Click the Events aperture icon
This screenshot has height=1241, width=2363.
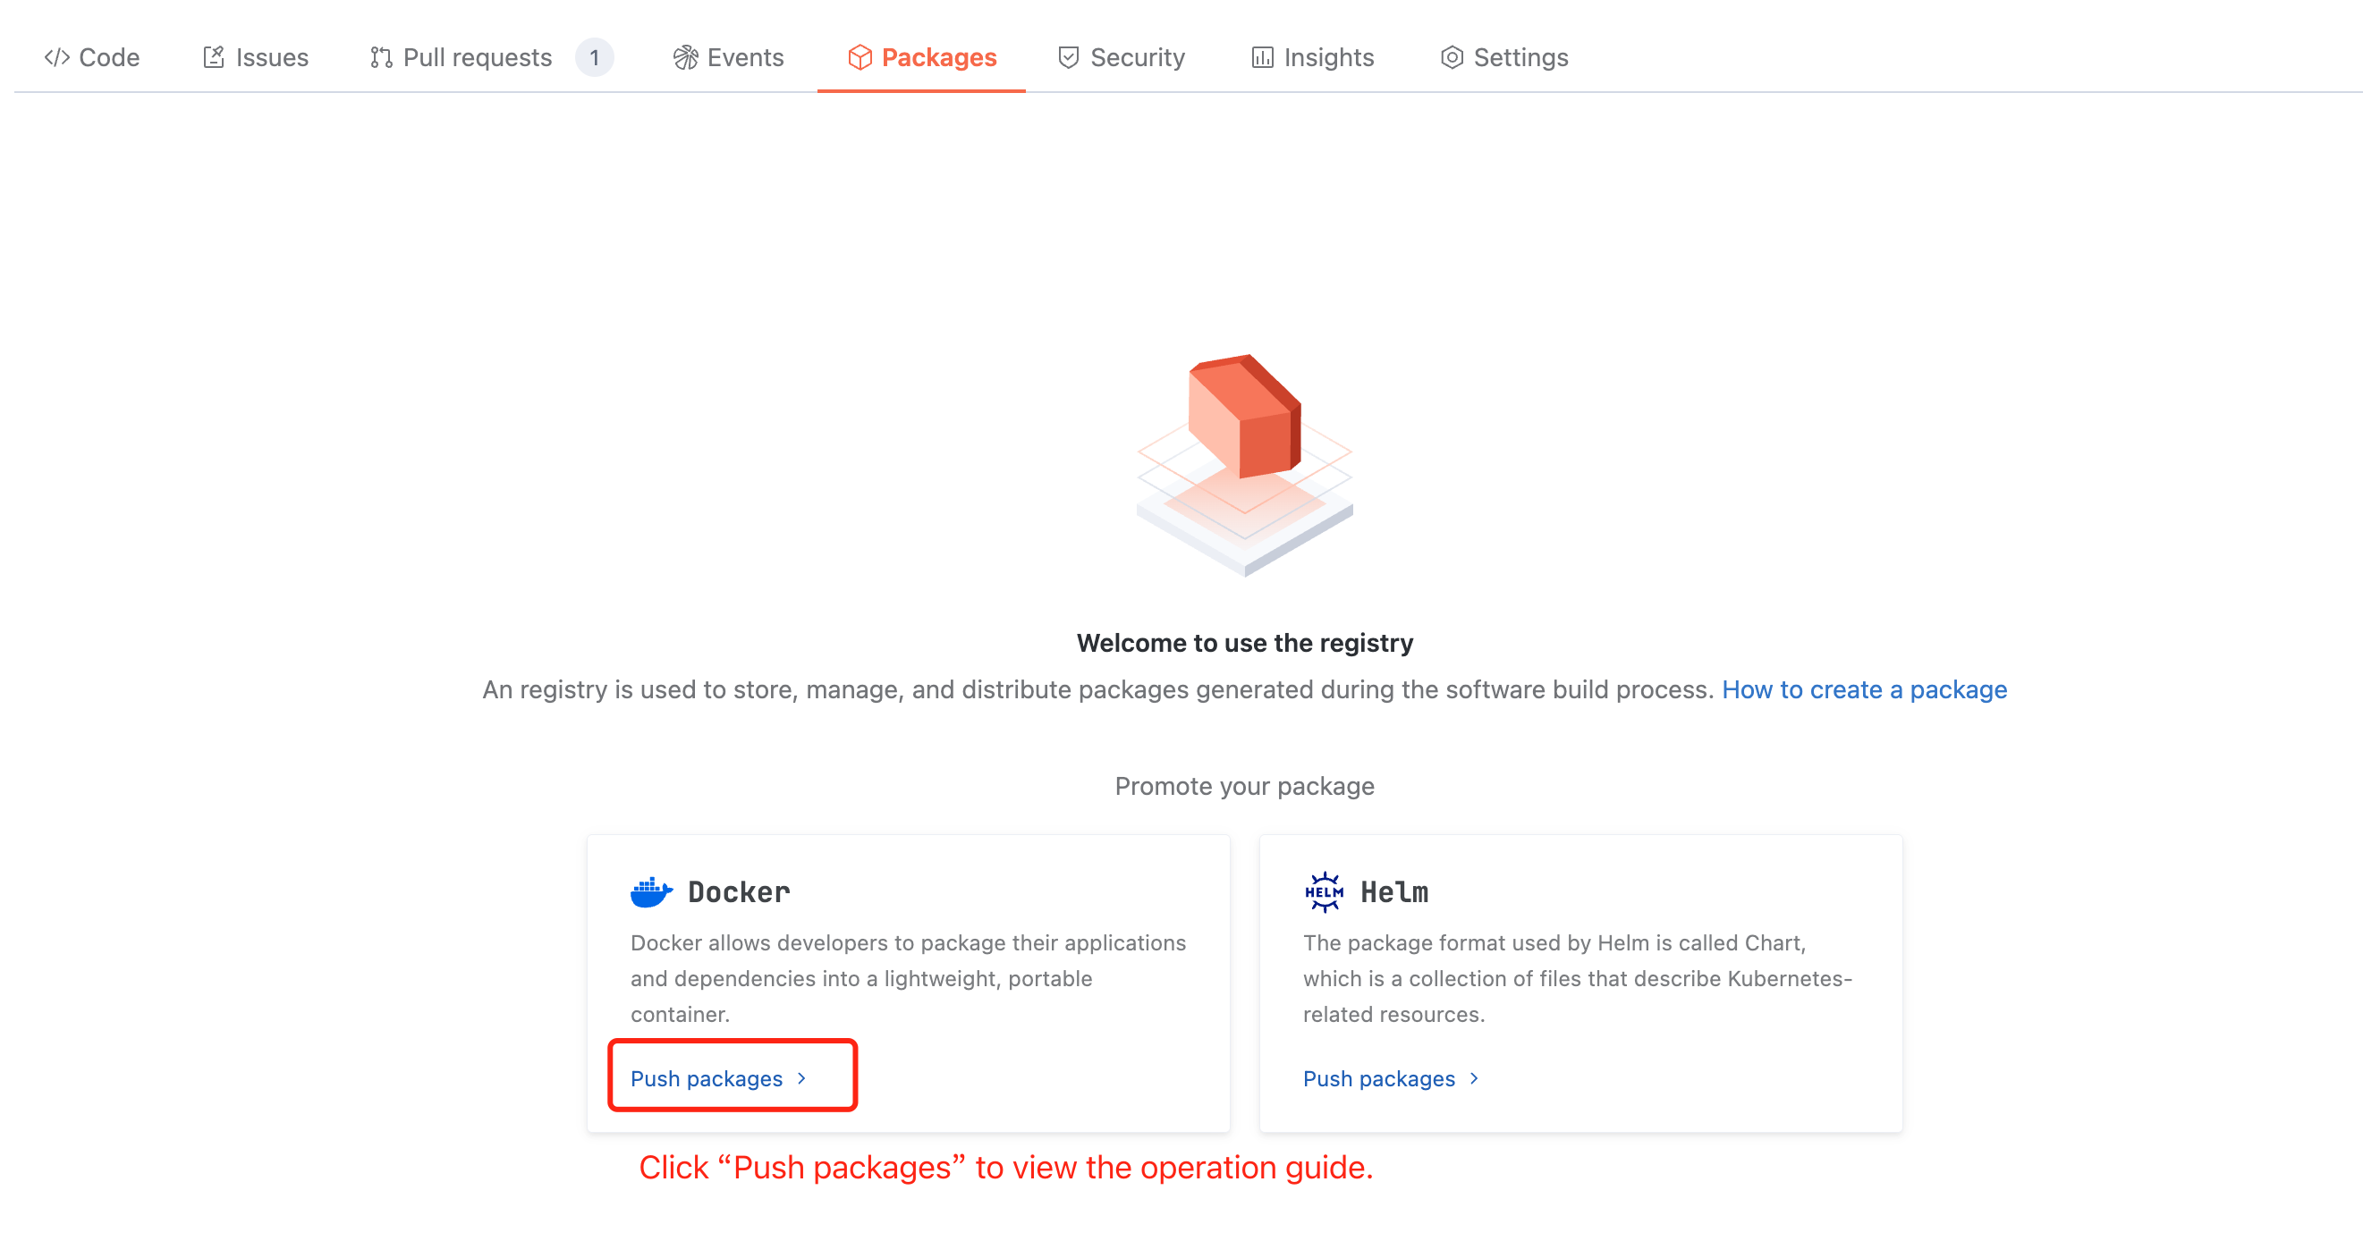pos(685,58)
